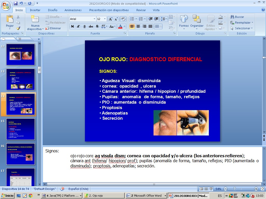Clear all text formatting with eraser icon
The height and width of the screenshot is (199, 266).
pos(123,19)
